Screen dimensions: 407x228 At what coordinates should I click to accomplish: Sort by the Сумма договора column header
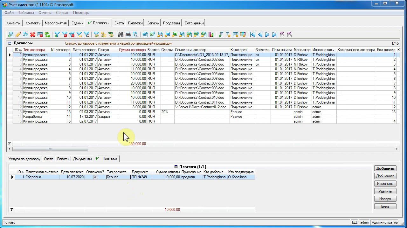point(132,50)
